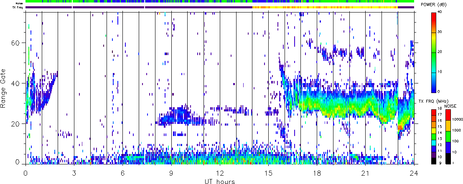Click the "12" label on the TX FRQ scale

440,145
